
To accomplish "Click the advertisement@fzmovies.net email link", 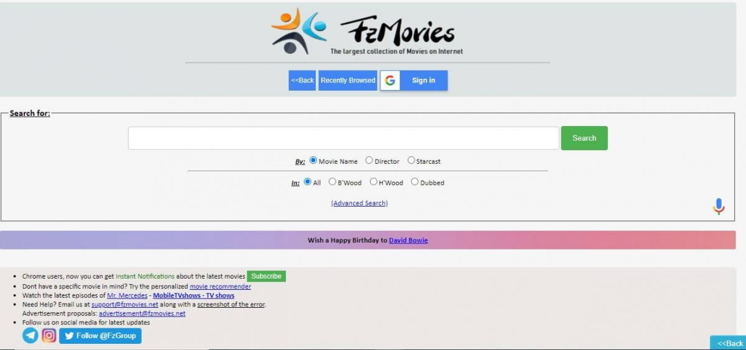I will tap(142, 313).
